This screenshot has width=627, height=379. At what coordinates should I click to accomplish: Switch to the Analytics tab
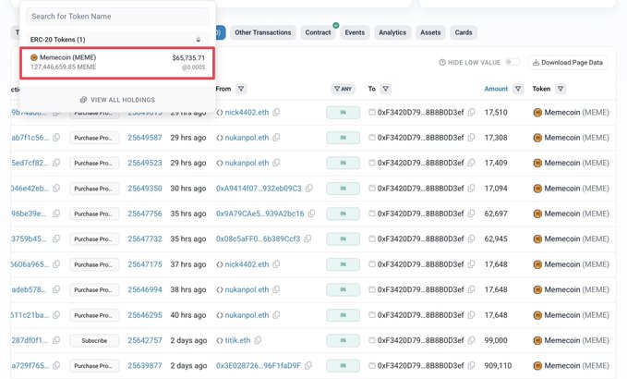[x=392, y=32]
